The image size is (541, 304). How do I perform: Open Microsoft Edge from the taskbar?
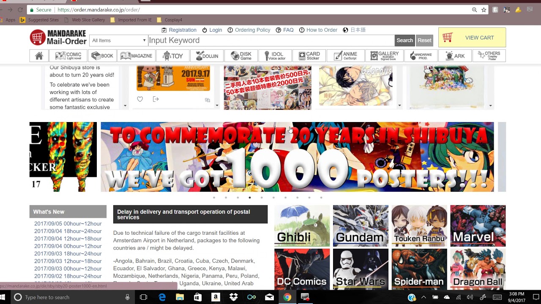click(x=162, y=297)
